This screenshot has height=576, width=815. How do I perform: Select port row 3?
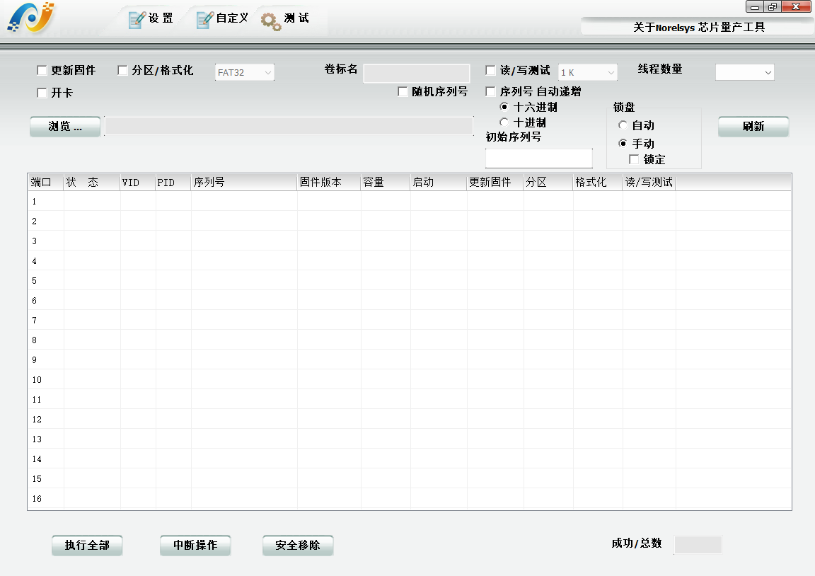pos(410,241)
